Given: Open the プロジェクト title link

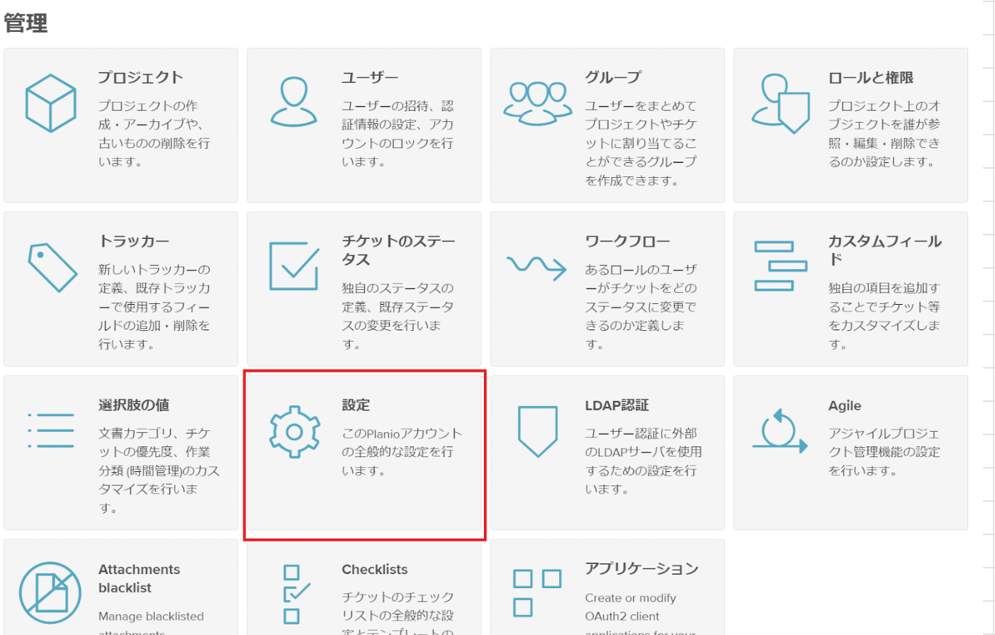Looking at the screenshot, I should point(140,78).
